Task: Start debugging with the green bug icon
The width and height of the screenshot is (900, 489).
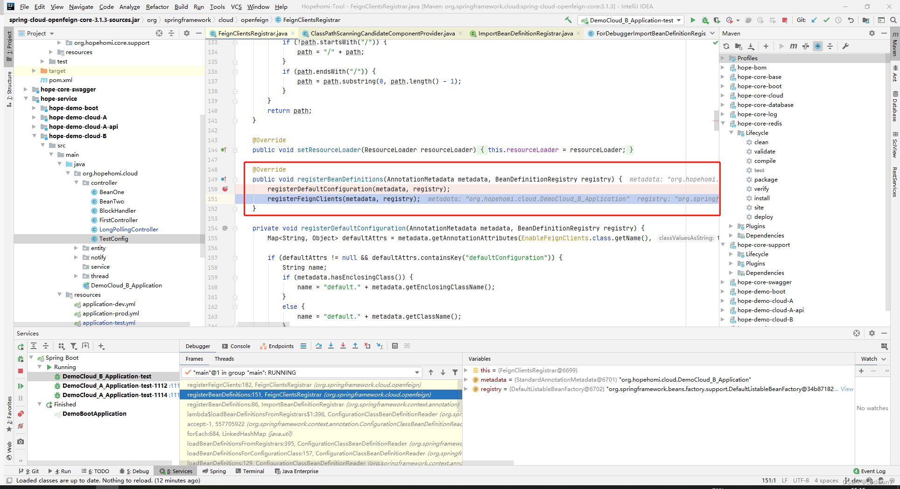Action: click(705, 20)
